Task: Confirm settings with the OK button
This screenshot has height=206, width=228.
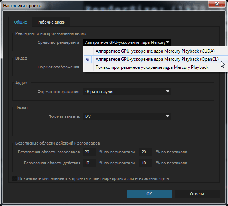Action: coord(149,194)
